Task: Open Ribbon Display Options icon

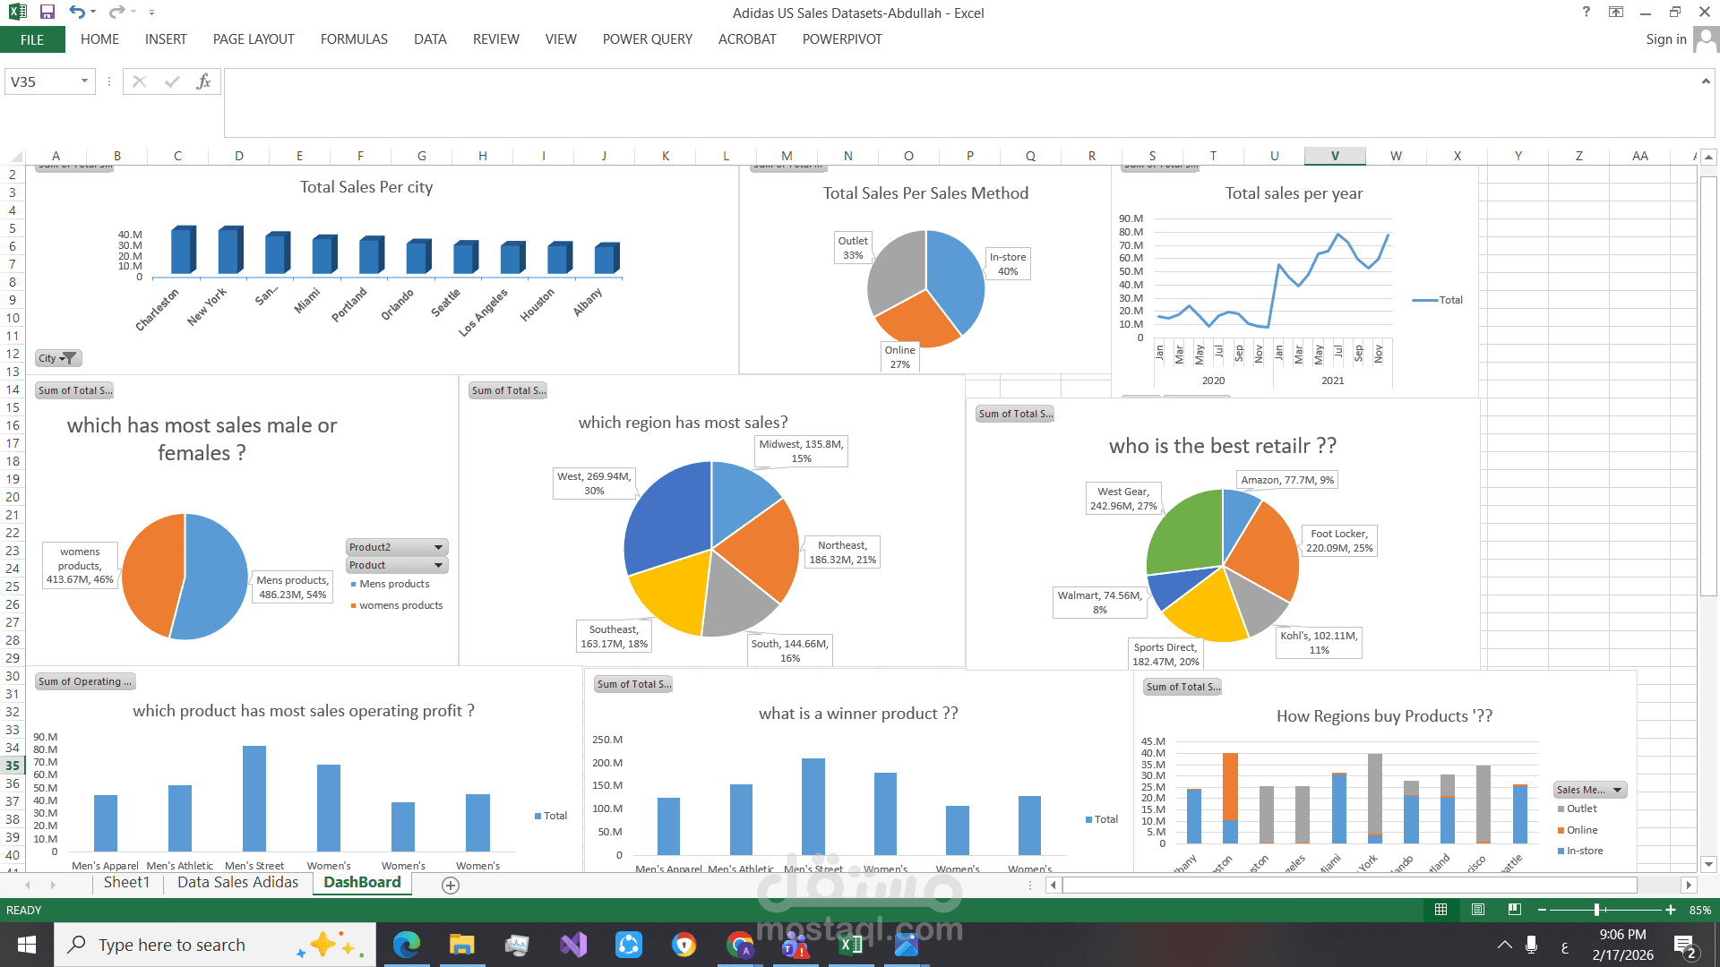Action: pos(1616,12)
